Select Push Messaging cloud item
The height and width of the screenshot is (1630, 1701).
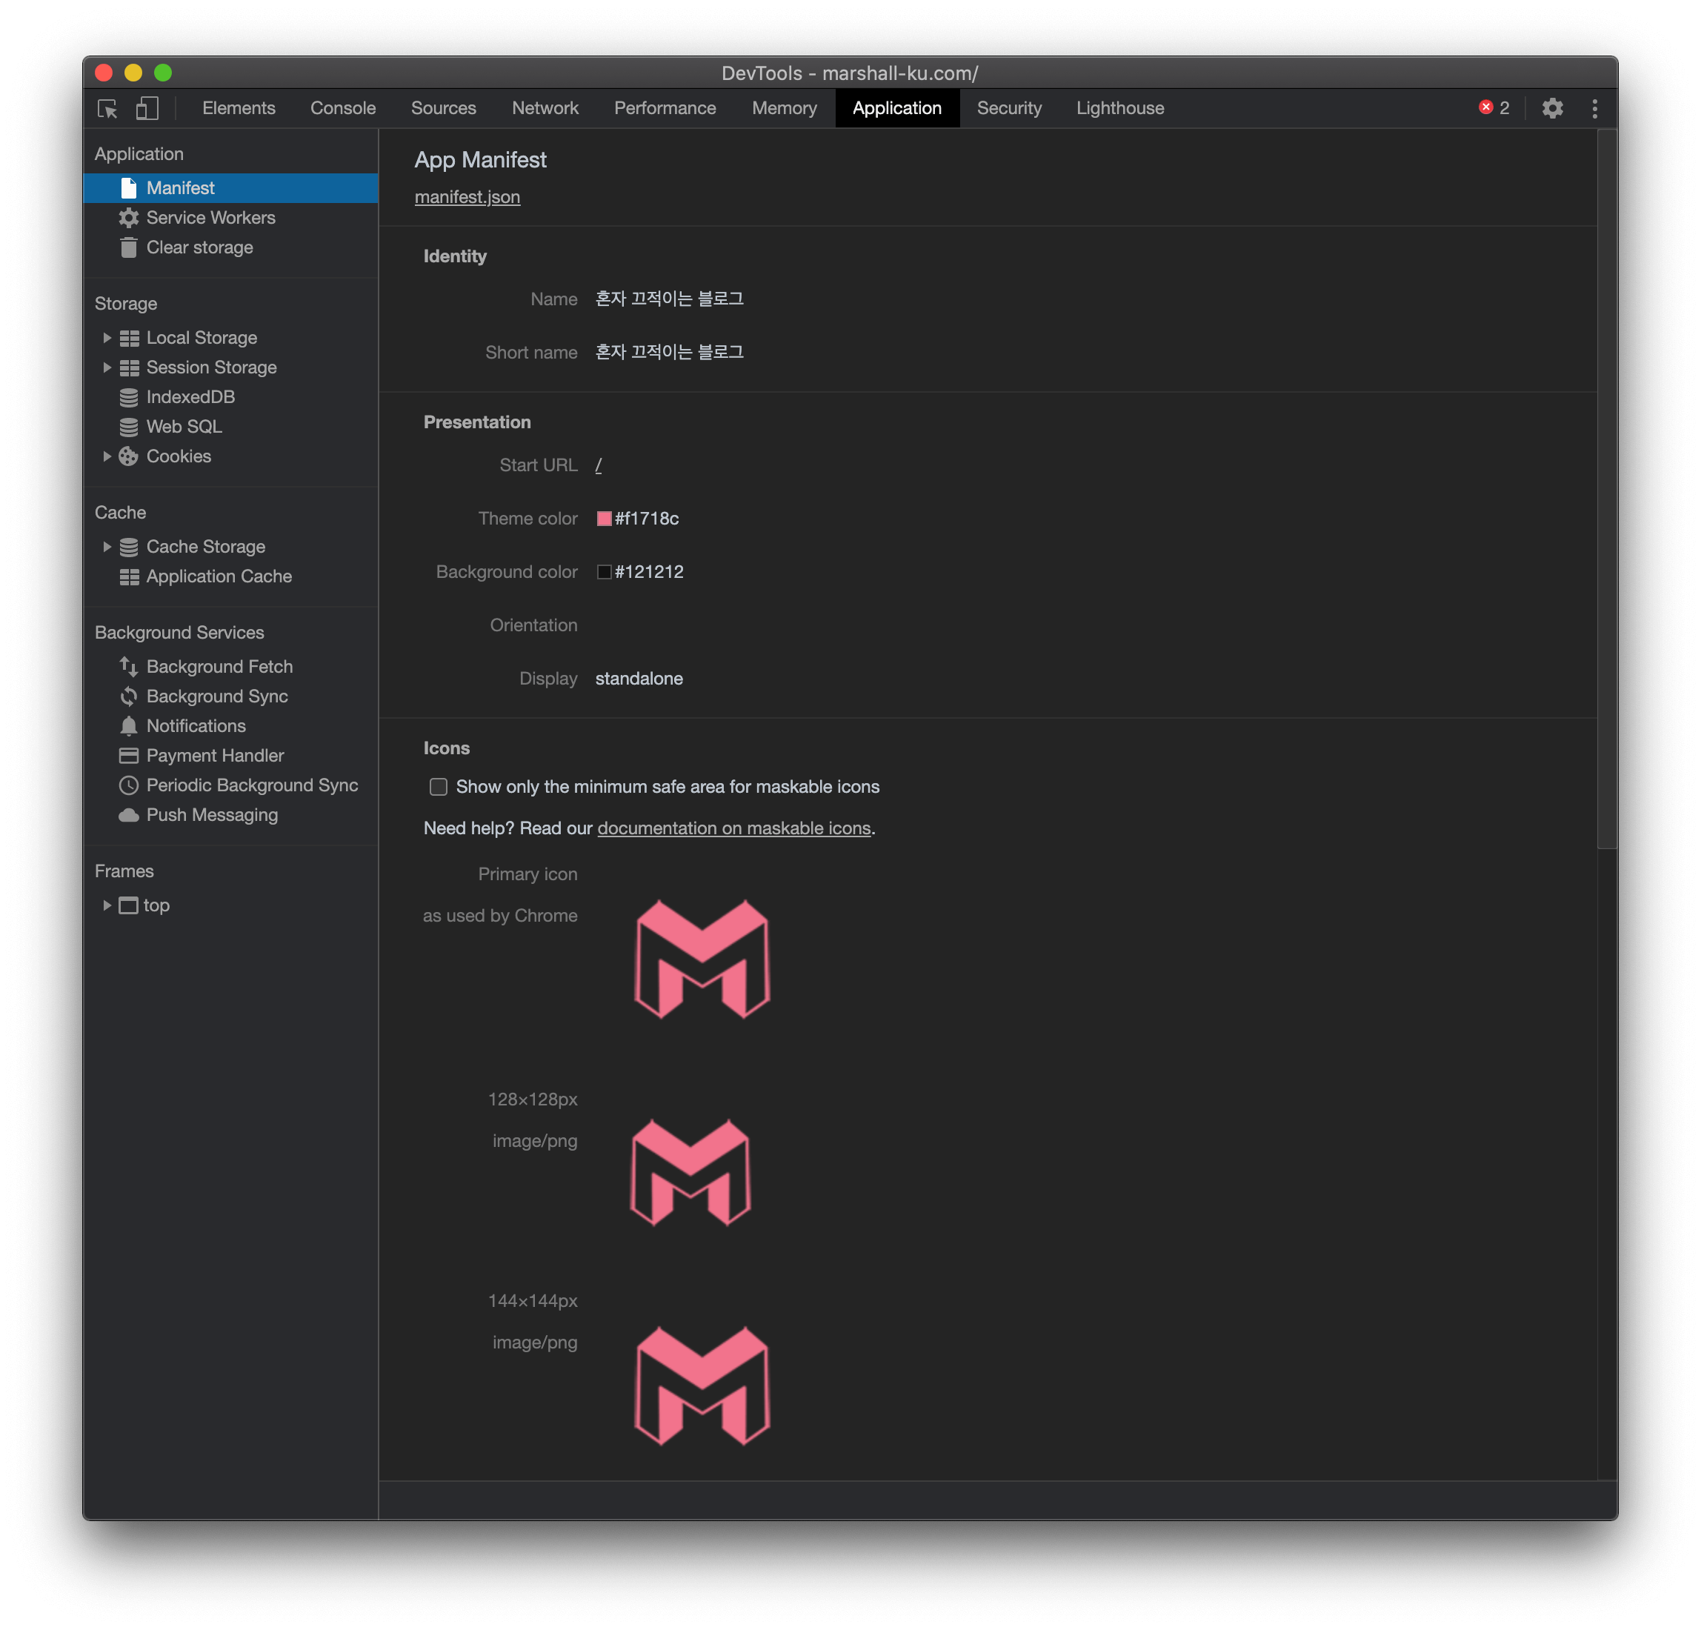[x=211, y=815]
